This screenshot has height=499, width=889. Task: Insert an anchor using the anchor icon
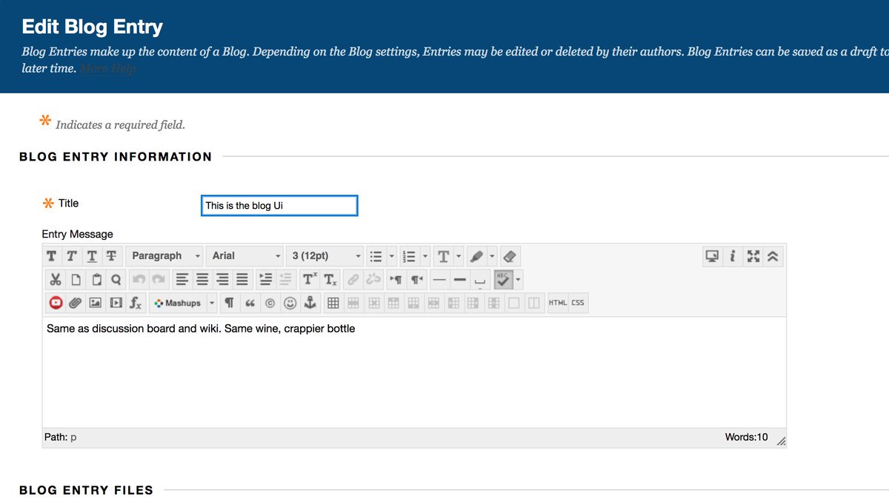tap(310, 303)
